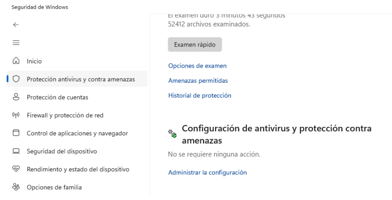Click the shield icon for antivirus protection

pos(16,79)
